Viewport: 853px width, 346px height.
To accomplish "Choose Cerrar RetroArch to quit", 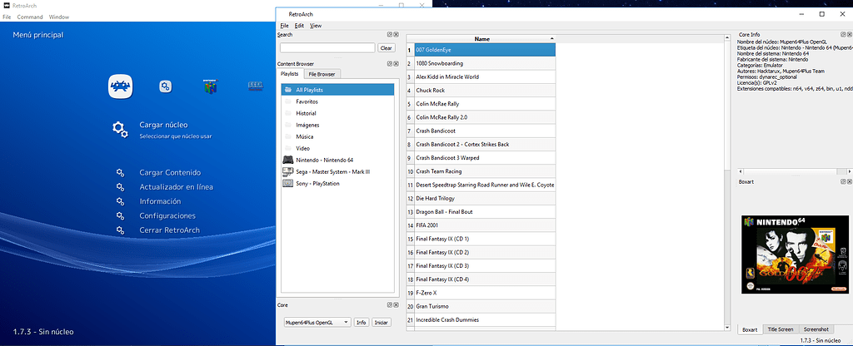I will [169, 230].
